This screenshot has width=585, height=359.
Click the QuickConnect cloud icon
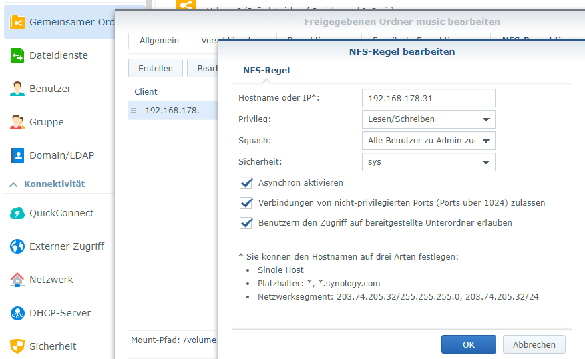17,213
